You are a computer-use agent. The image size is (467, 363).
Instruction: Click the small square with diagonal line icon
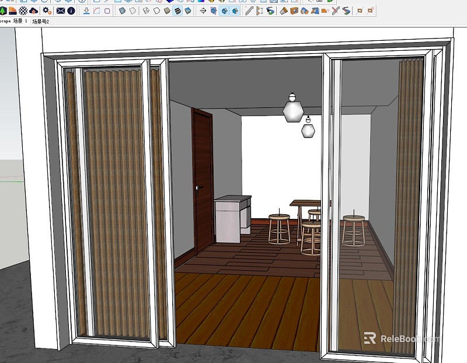pos(360,11)
